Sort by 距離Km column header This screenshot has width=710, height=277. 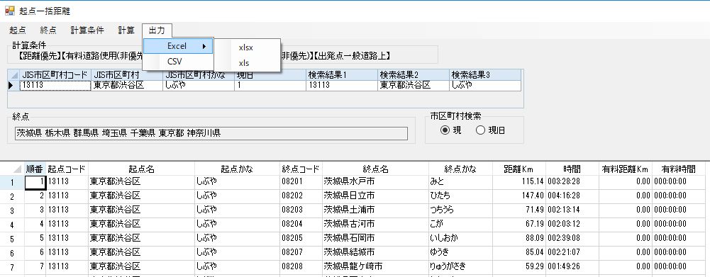[519, 169]
